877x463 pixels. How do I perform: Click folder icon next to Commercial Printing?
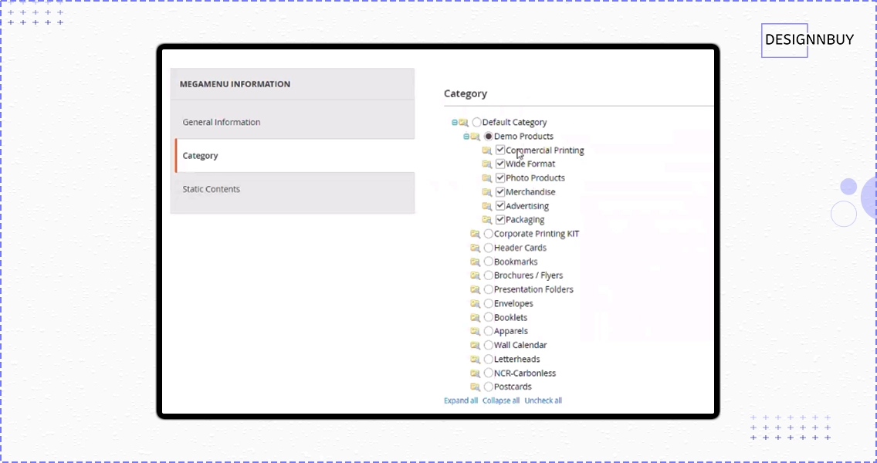click(487, 150)
